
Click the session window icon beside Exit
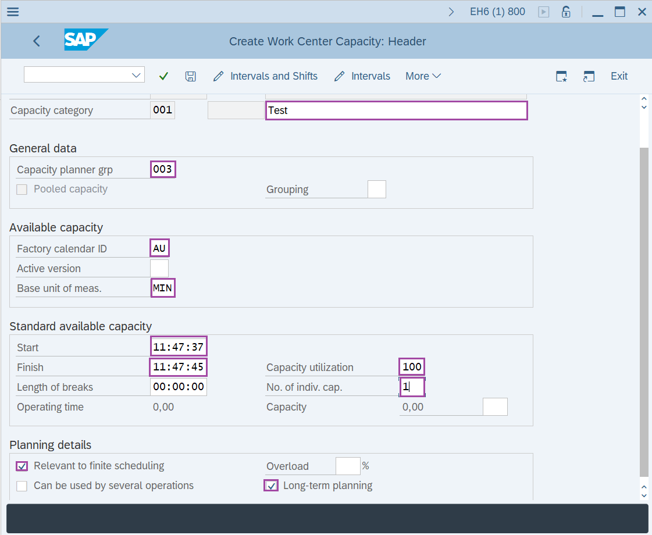[589, 76]
